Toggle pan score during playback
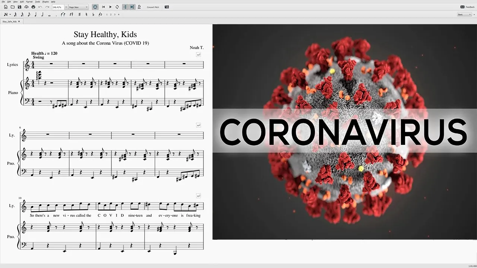Screen dimensions: 477x268 pyautogui.click(x=132, y=7)
